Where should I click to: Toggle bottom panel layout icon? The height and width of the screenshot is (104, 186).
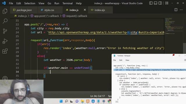[x=155, y=3]
